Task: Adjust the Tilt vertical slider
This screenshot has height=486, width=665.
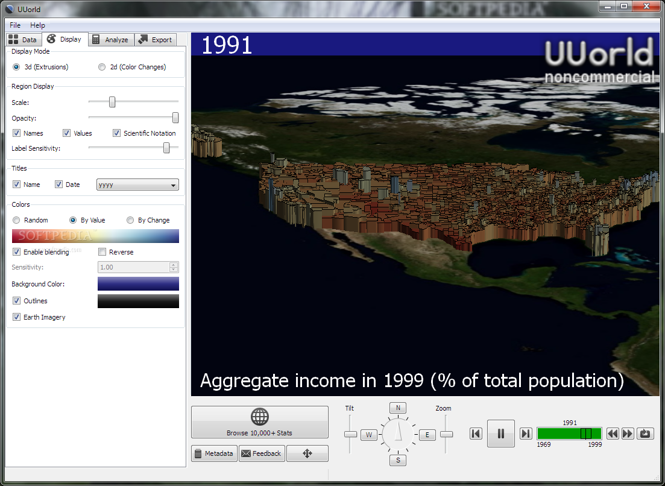Action: tap(350, 434)
